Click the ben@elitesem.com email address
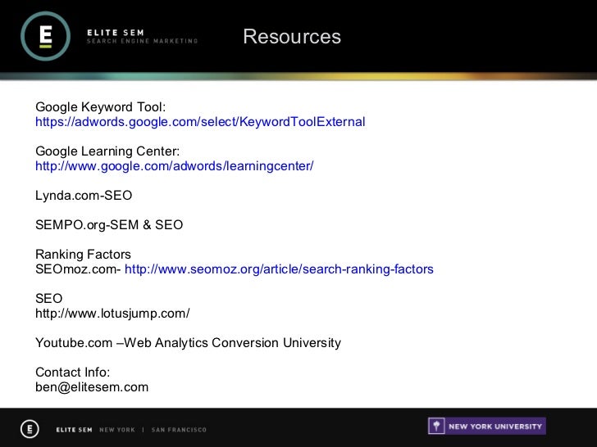The width and height of the screenshot is (597, 447). click(x=92, y=387)
